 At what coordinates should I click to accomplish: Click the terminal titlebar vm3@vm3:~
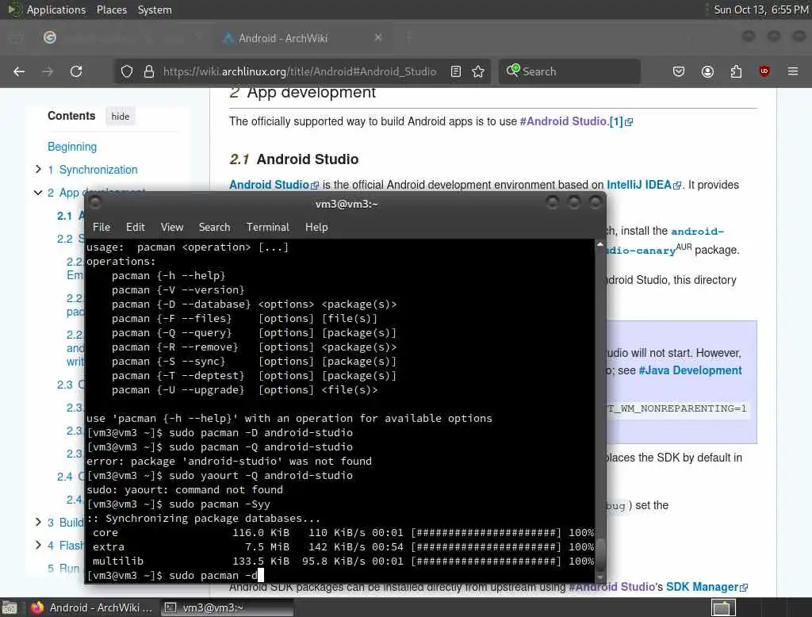pyautogui.click(x=347, y=204)
